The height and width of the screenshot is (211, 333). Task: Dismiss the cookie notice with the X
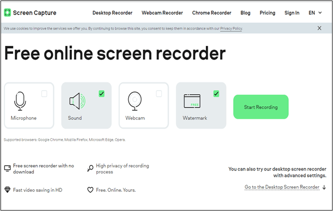click(319, 28)
